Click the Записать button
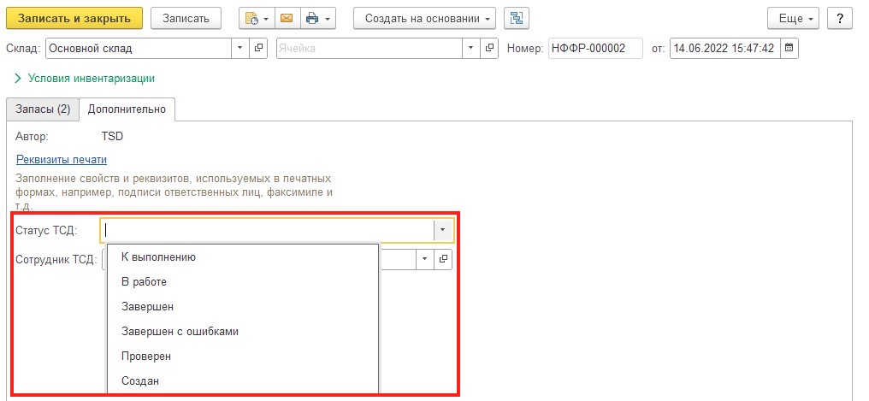869x401 pixels. [186, 18]
